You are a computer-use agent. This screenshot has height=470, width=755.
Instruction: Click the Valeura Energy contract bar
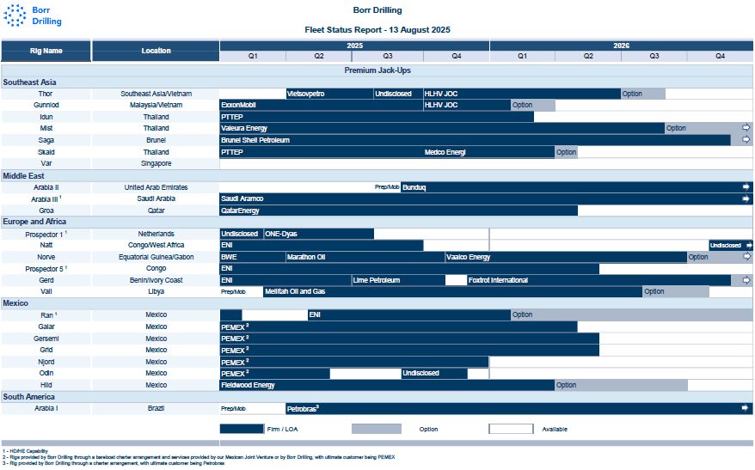[x=442, y=128]
